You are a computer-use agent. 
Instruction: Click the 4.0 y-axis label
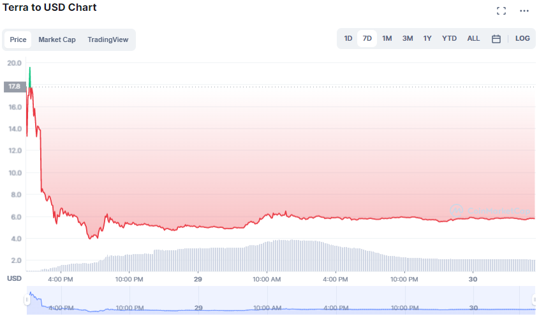[x=16, y=239]
